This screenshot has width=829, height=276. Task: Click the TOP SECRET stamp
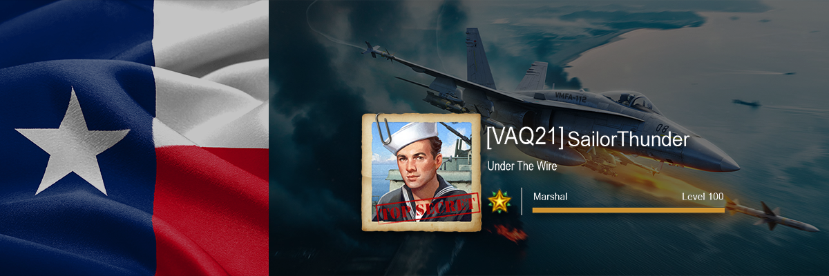pyautogui.click(x=426, y=208)
